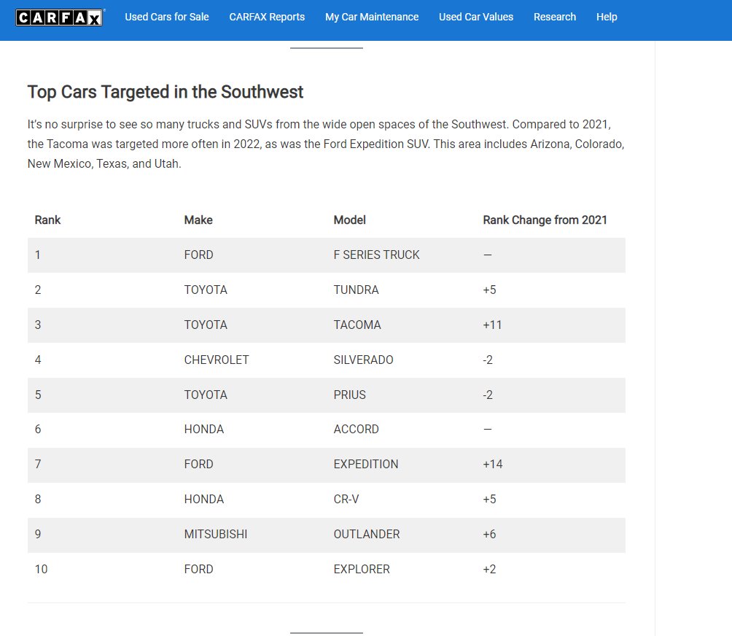Click -2 in the PRIUS row

click(488, 395)
